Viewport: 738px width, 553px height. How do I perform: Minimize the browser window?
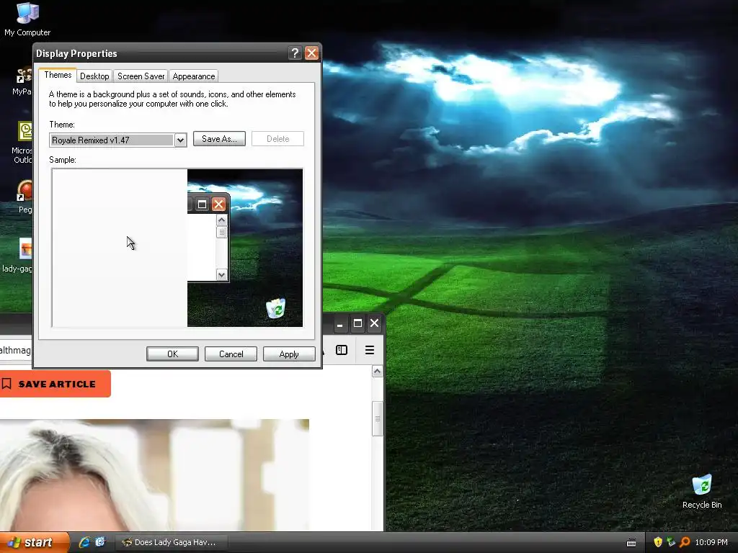[x=340, y=323]
